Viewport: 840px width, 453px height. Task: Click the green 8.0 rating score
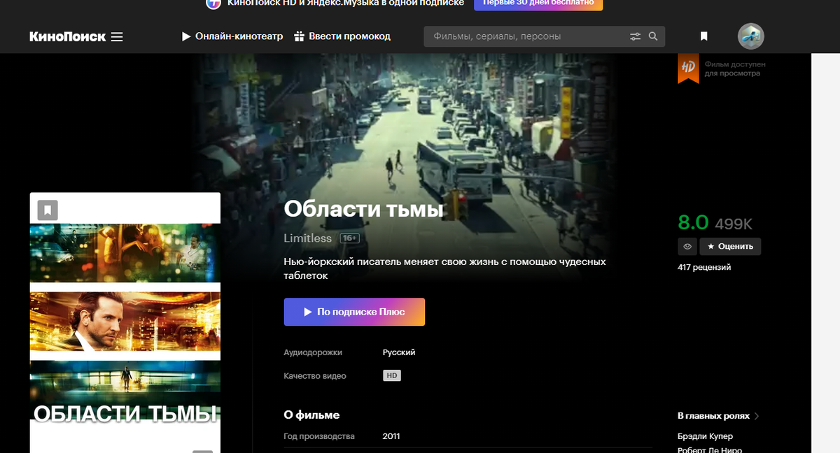tap(695, 222)
